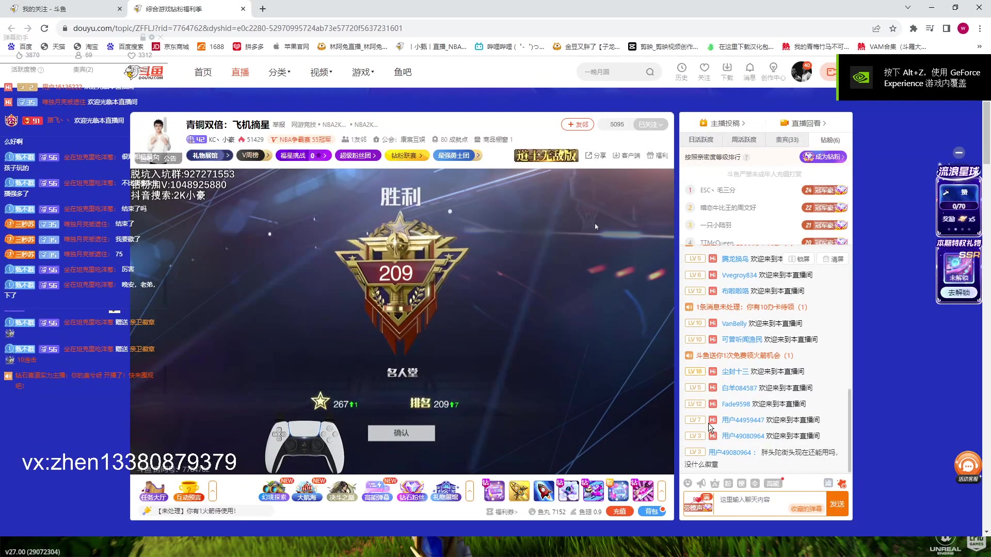Click the + 友邻 button
991x557 pixels.
tap(578, 124)
